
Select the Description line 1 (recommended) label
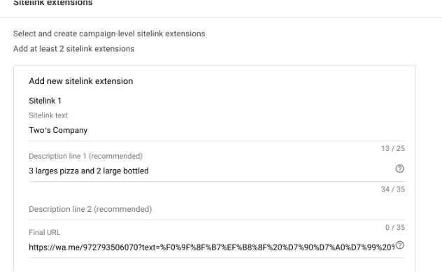tap(85, 156)
